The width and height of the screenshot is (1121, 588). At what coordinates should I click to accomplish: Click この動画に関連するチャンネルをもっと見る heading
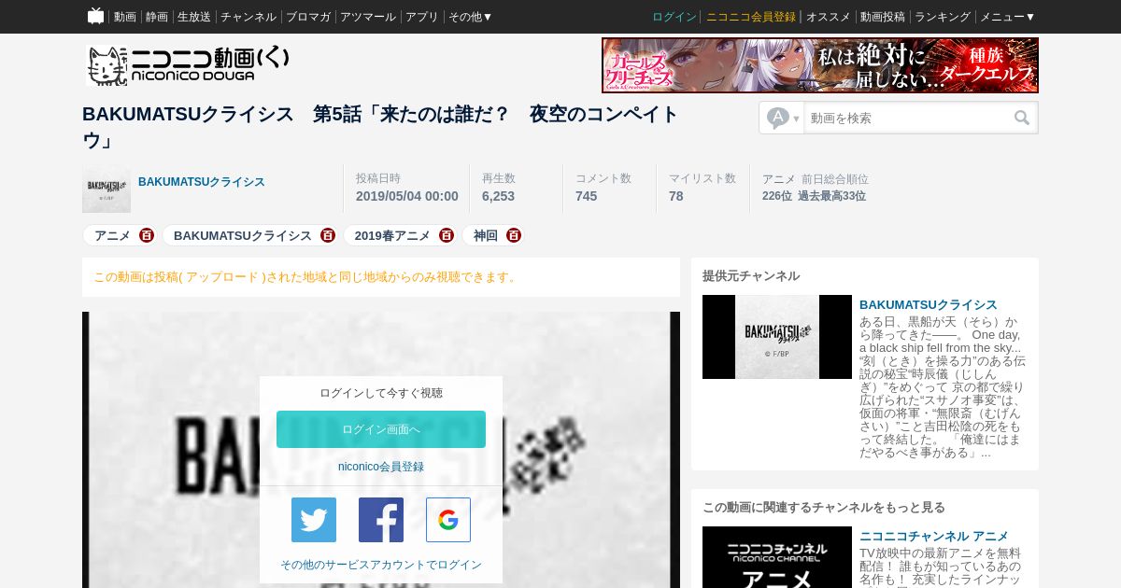coord(824,508)
